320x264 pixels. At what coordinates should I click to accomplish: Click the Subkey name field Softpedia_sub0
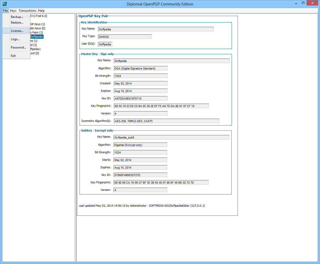171,137
